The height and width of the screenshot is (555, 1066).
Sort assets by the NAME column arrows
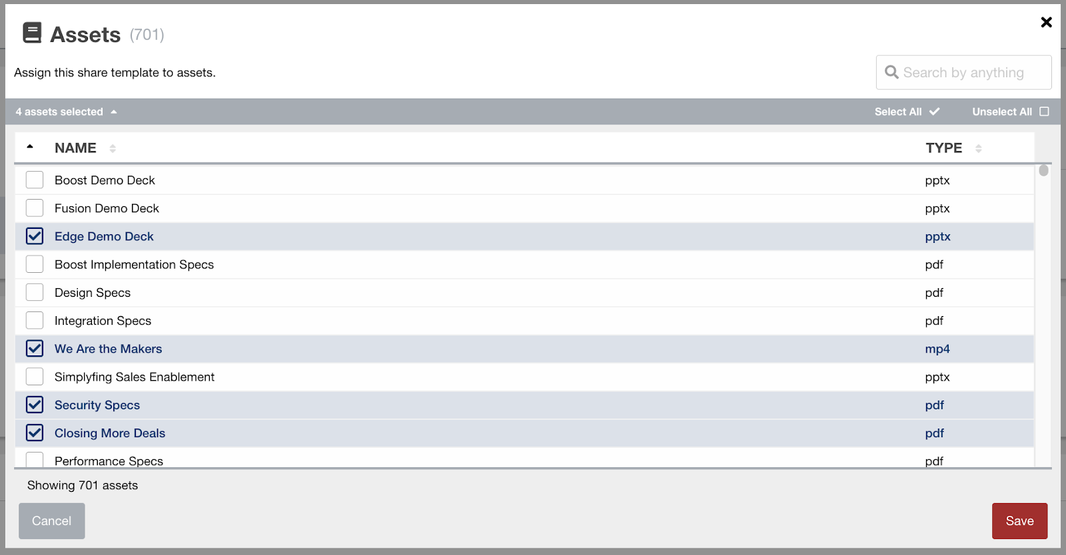pyautogui.click(x=113, y=148)
